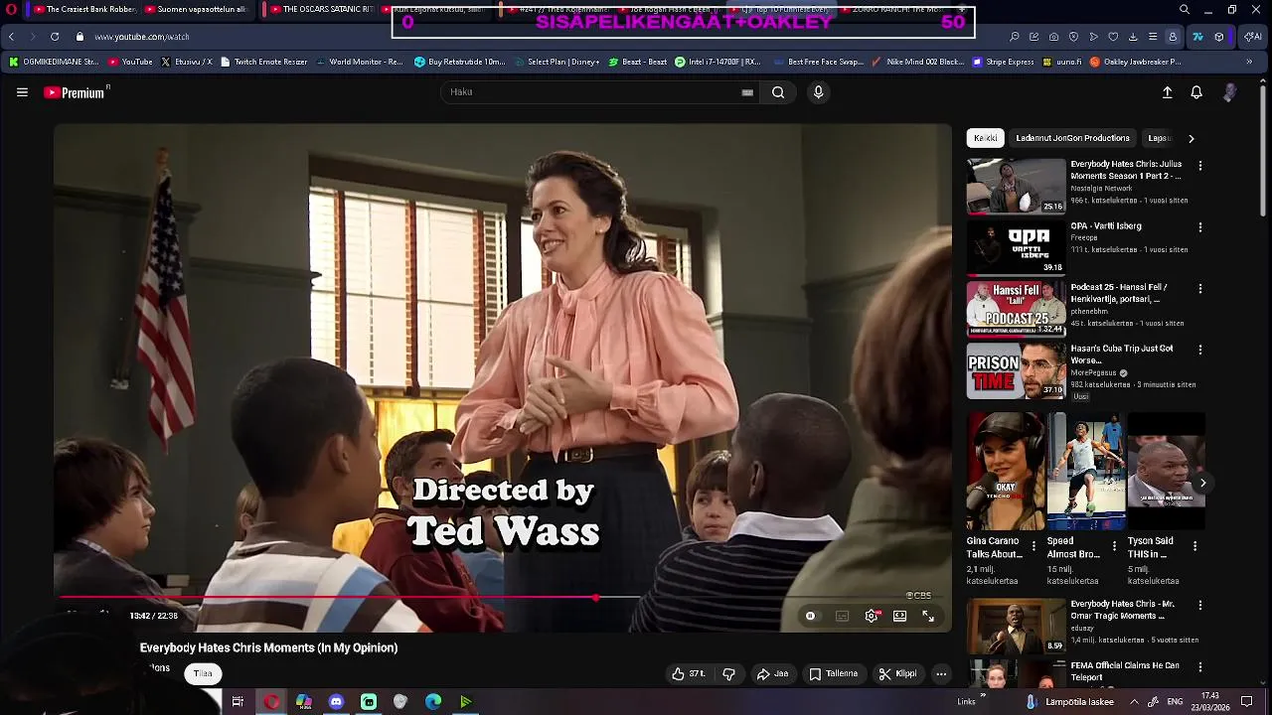1272x715 pixels.
Task: Open more actions three-dot menu below video
Action: 941,673
